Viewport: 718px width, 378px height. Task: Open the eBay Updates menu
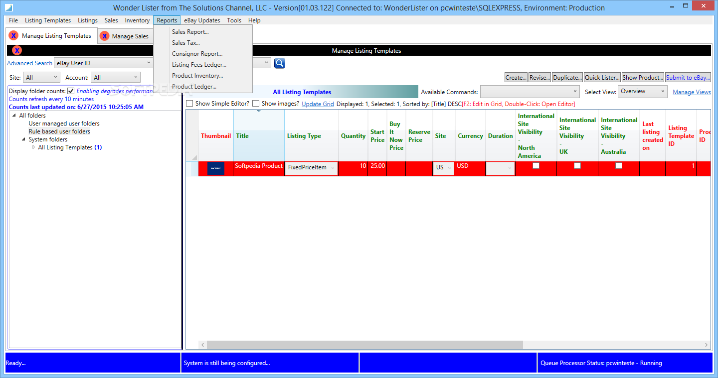202,20
